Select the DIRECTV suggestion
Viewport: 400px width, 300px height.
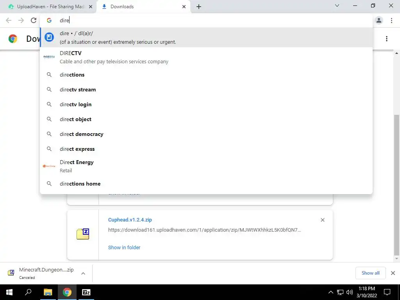click(206, 57)
